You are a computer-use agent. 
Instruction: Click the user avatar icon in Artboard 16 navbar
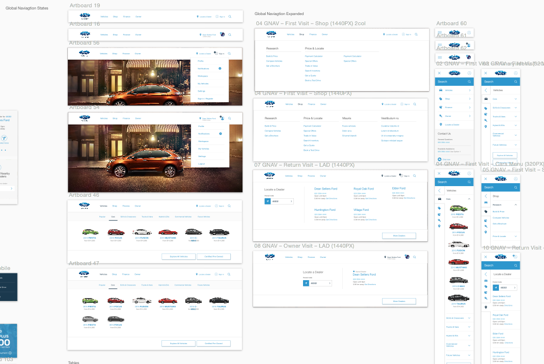pos(222,34)
